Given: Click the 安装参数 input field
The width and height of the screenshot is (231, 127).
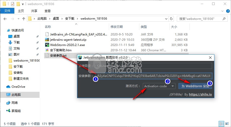Looking at the screenshot, I should point(154,76).
